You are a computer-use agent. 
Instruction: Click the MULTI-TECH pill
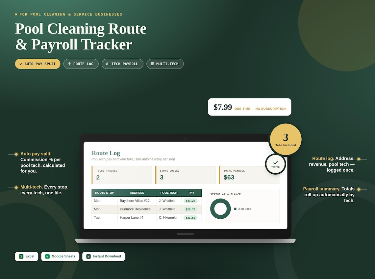(165, 64)
